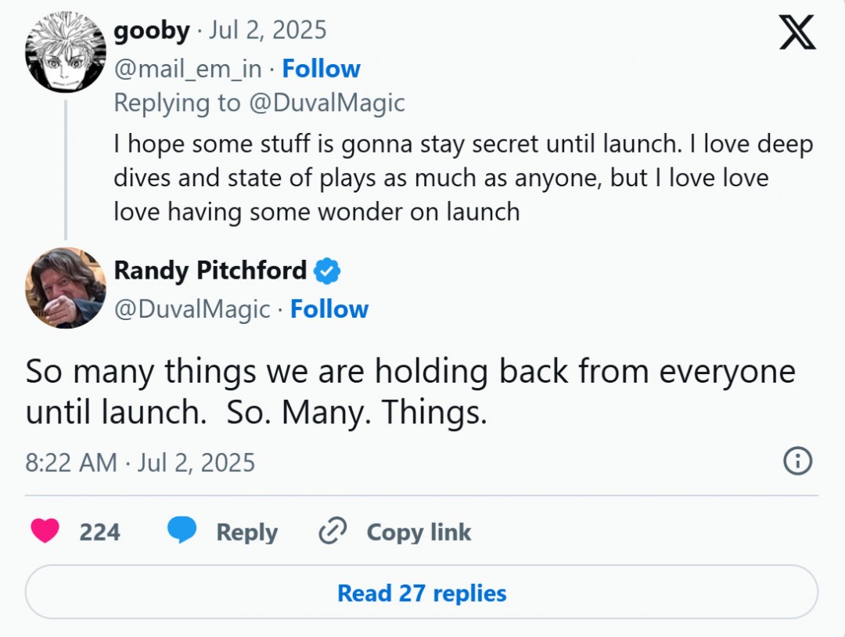Click the X logo icon
845x637 pixels.
797,32
